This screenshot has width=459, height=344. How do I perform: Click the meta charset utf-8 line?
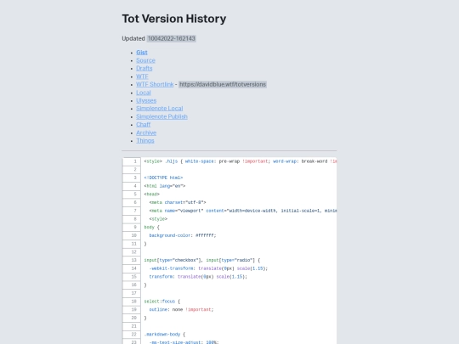click(x=178, y=202)
